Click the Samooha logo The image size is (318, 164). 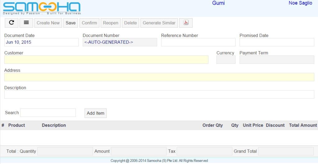coord(42,8)
